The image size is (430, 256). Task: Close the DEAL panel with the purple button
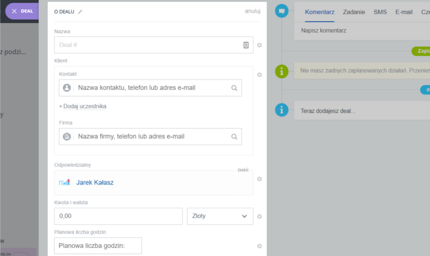(x=22, y=11)
